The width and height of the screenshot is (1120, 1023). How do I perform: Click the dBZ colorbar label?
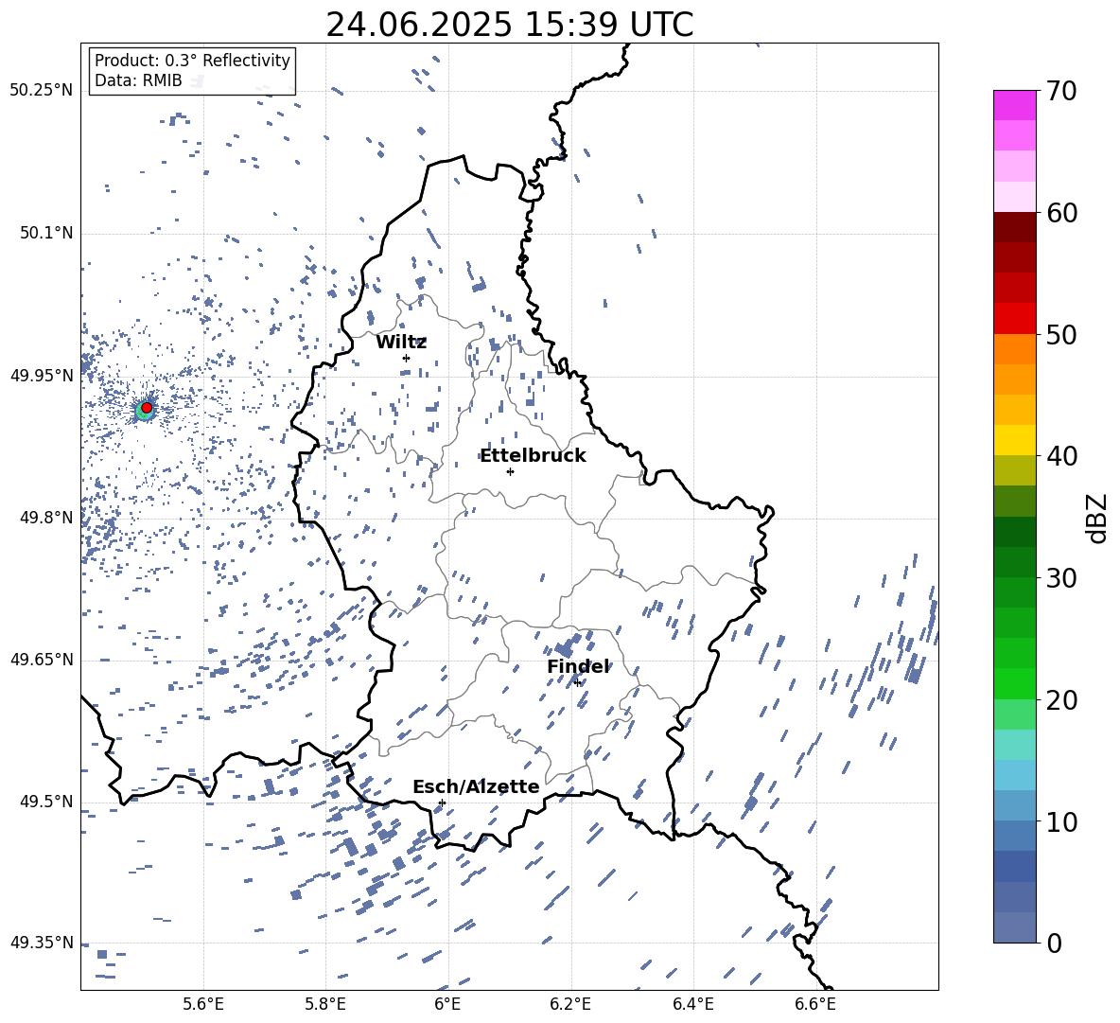pos(1098,518)
